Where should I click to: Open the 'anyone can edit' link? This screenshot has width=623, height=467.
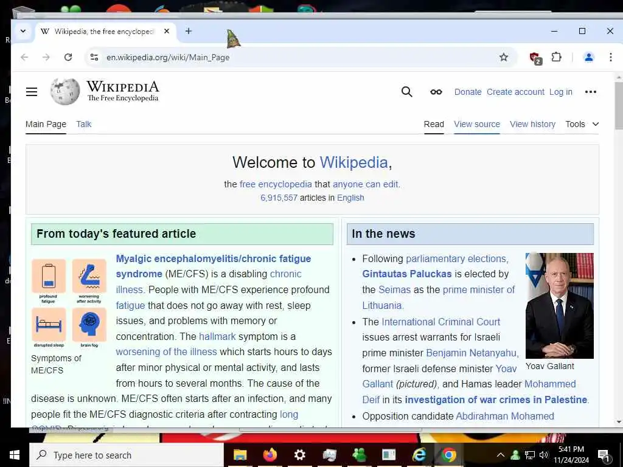coord(365,184)
